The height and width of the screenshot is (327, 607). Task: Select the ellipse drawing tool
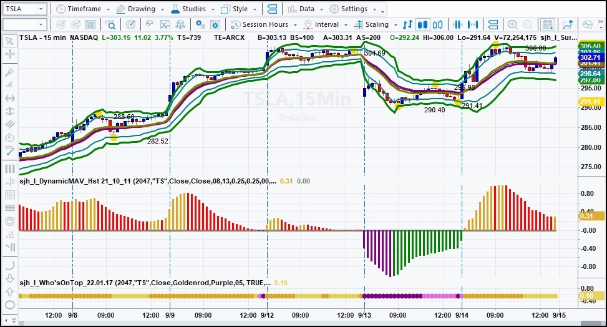(10, 305)
